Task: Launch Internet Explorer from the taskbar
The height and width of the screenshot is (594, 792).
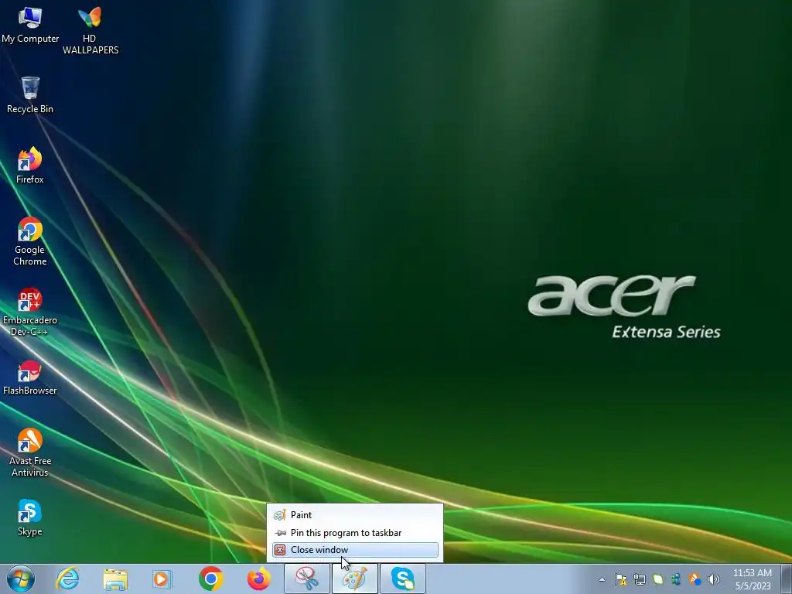Action: (x=68, y=579)
